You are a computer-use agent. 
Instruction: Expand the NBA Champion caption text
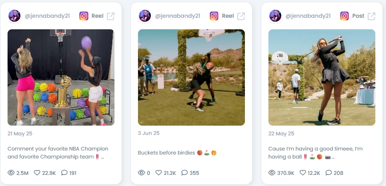point(58,153)
